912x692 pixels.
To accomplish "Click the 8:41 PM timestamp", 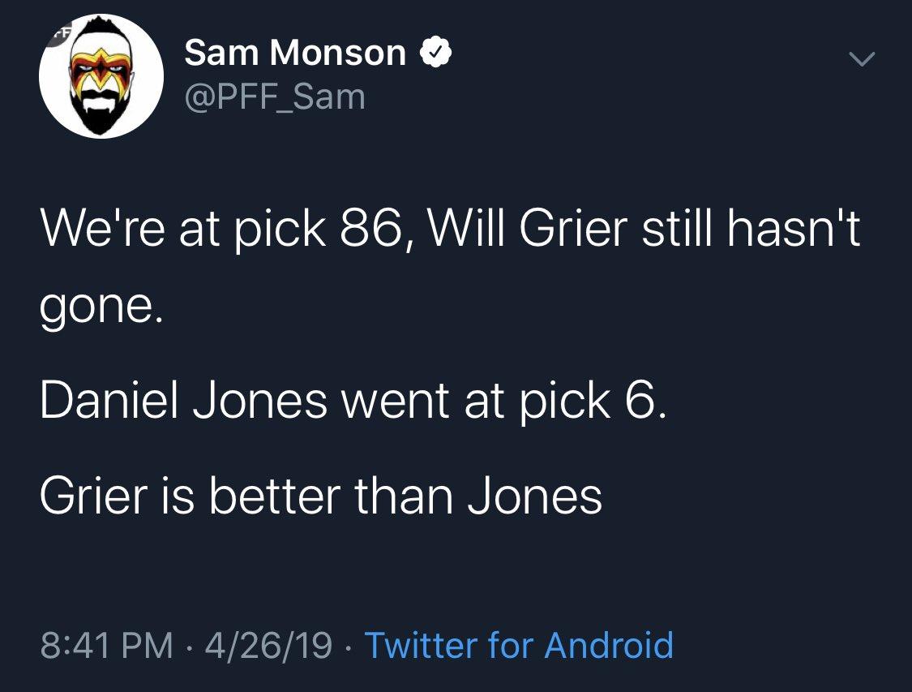I will tap(107, 645).
